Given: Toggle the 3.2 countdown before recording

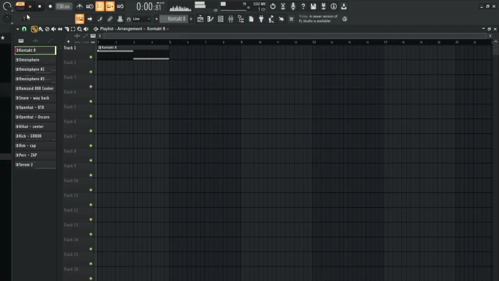Looking at the screenshot, I should pyautogui.click(x=100, y=6).
